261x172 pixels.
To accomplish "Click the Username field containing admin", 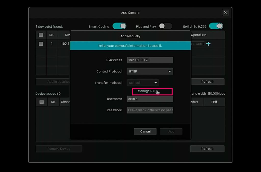I will coord(150,99).
